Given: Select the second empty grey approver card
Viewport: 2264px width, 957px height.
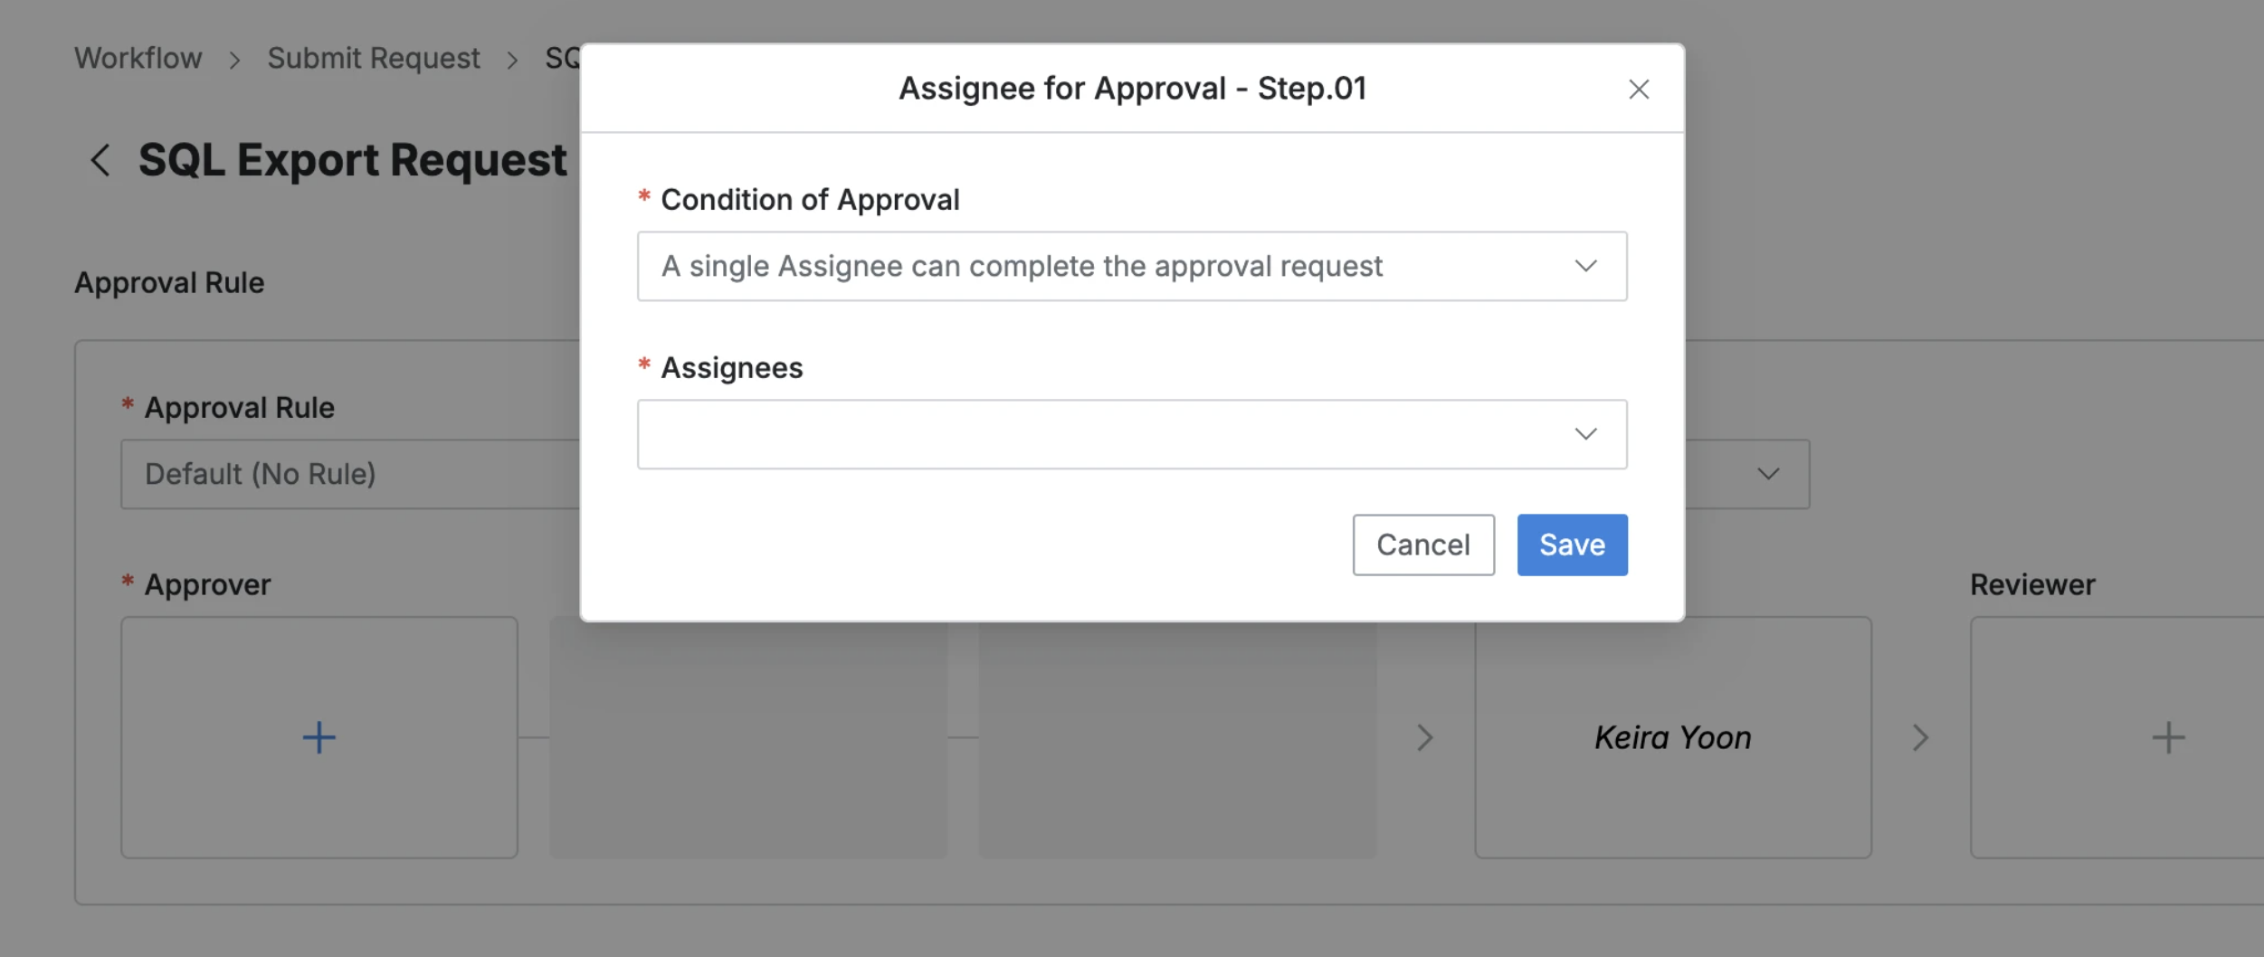Looking at the screenshot, I should point(747,737).
